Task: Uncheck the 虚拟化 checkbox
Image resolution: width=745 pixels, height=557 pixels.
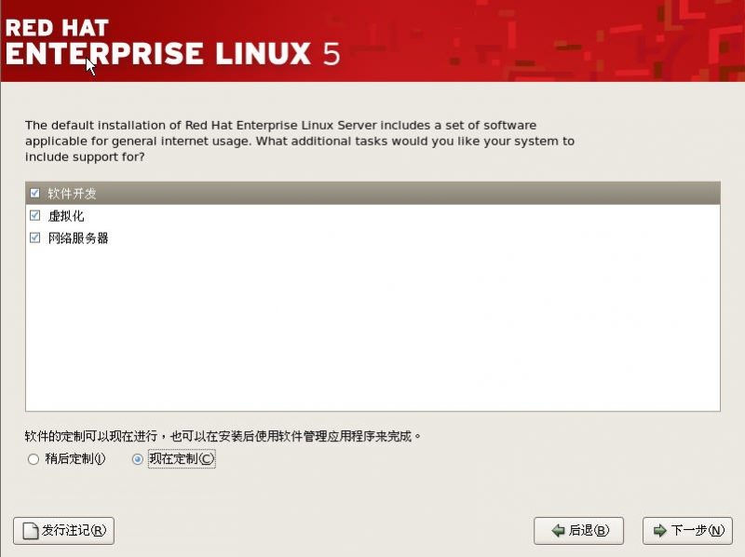Action: point(35,216)
